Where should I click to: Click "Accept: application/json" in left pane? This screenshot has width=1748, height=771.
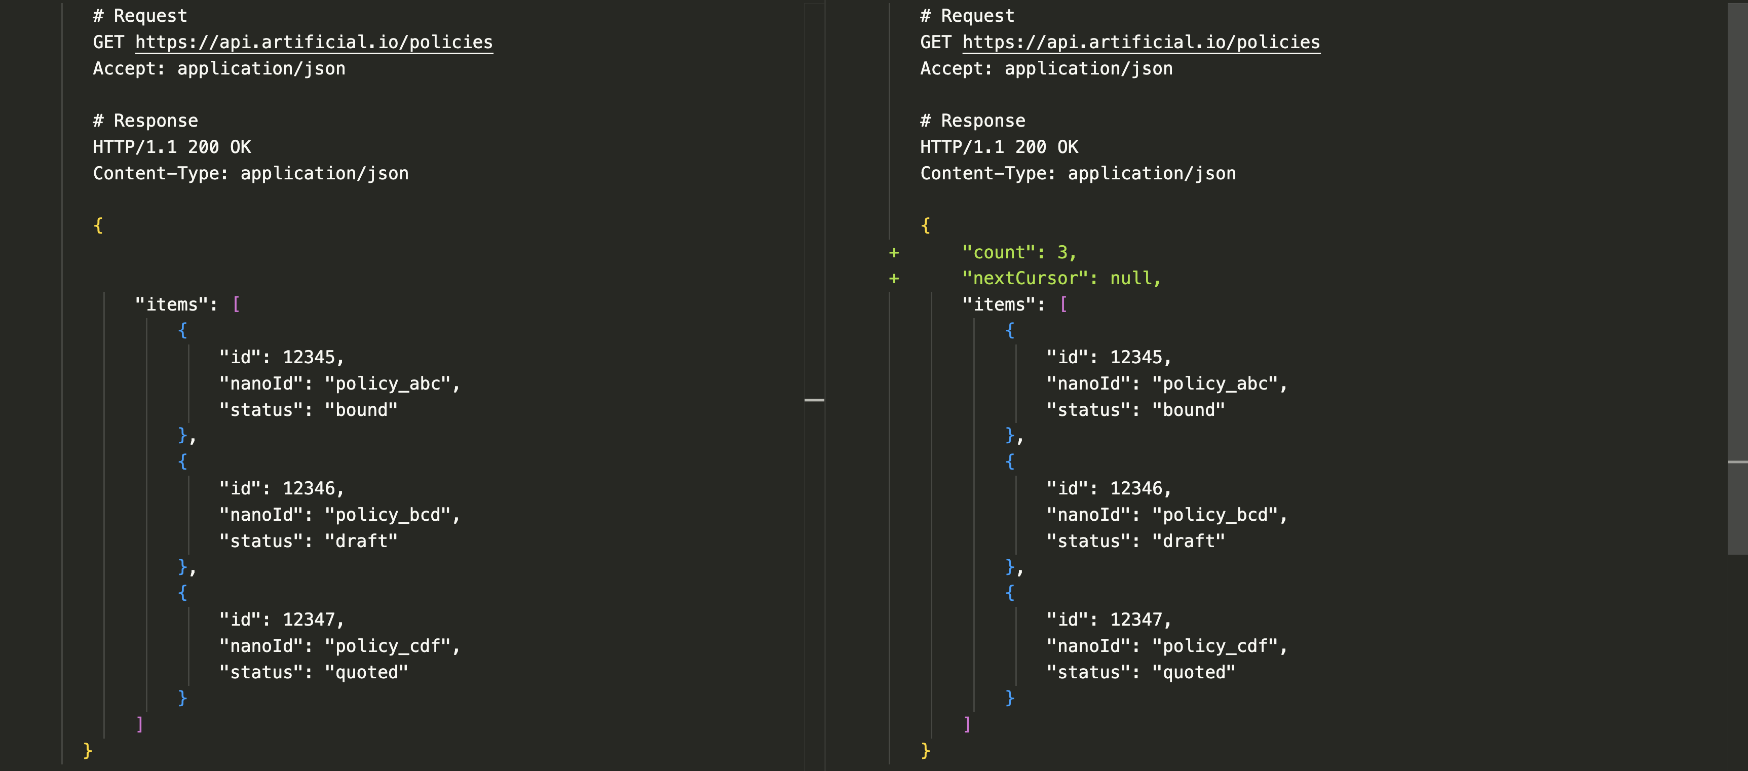(x=219, y=68)
